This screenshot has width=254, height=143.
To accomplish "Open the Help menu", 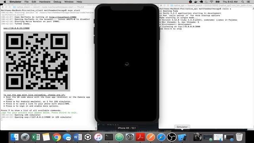I will 79,2.
